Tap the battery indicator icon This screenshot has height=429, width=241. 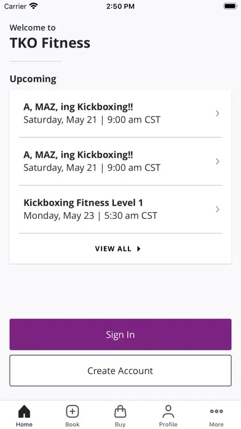click(230, 6)
